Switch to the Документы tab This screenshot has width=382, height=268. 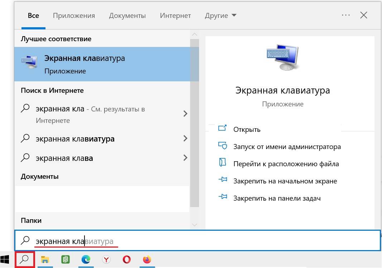[127, 15]
